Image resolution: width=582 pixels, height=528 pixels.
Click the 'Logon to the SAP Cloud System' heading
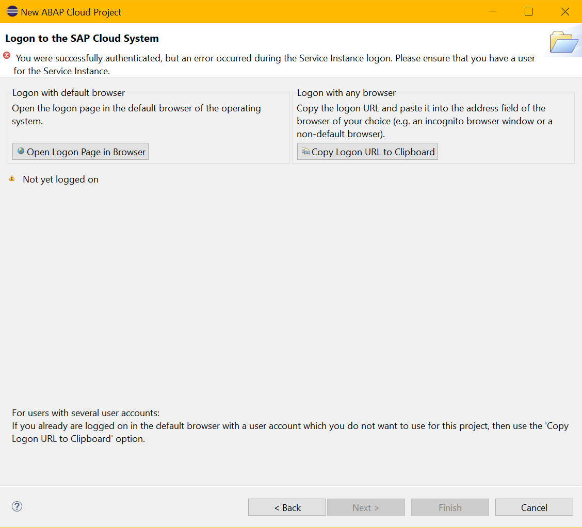point(82,38)
